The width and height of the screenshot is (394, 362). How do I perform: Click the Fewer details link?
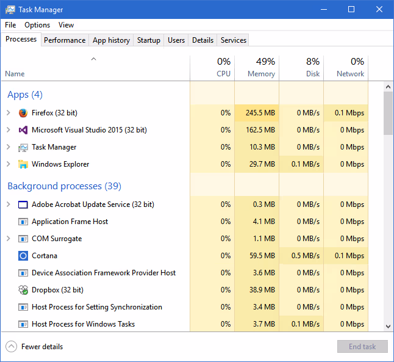pos(42,347)
